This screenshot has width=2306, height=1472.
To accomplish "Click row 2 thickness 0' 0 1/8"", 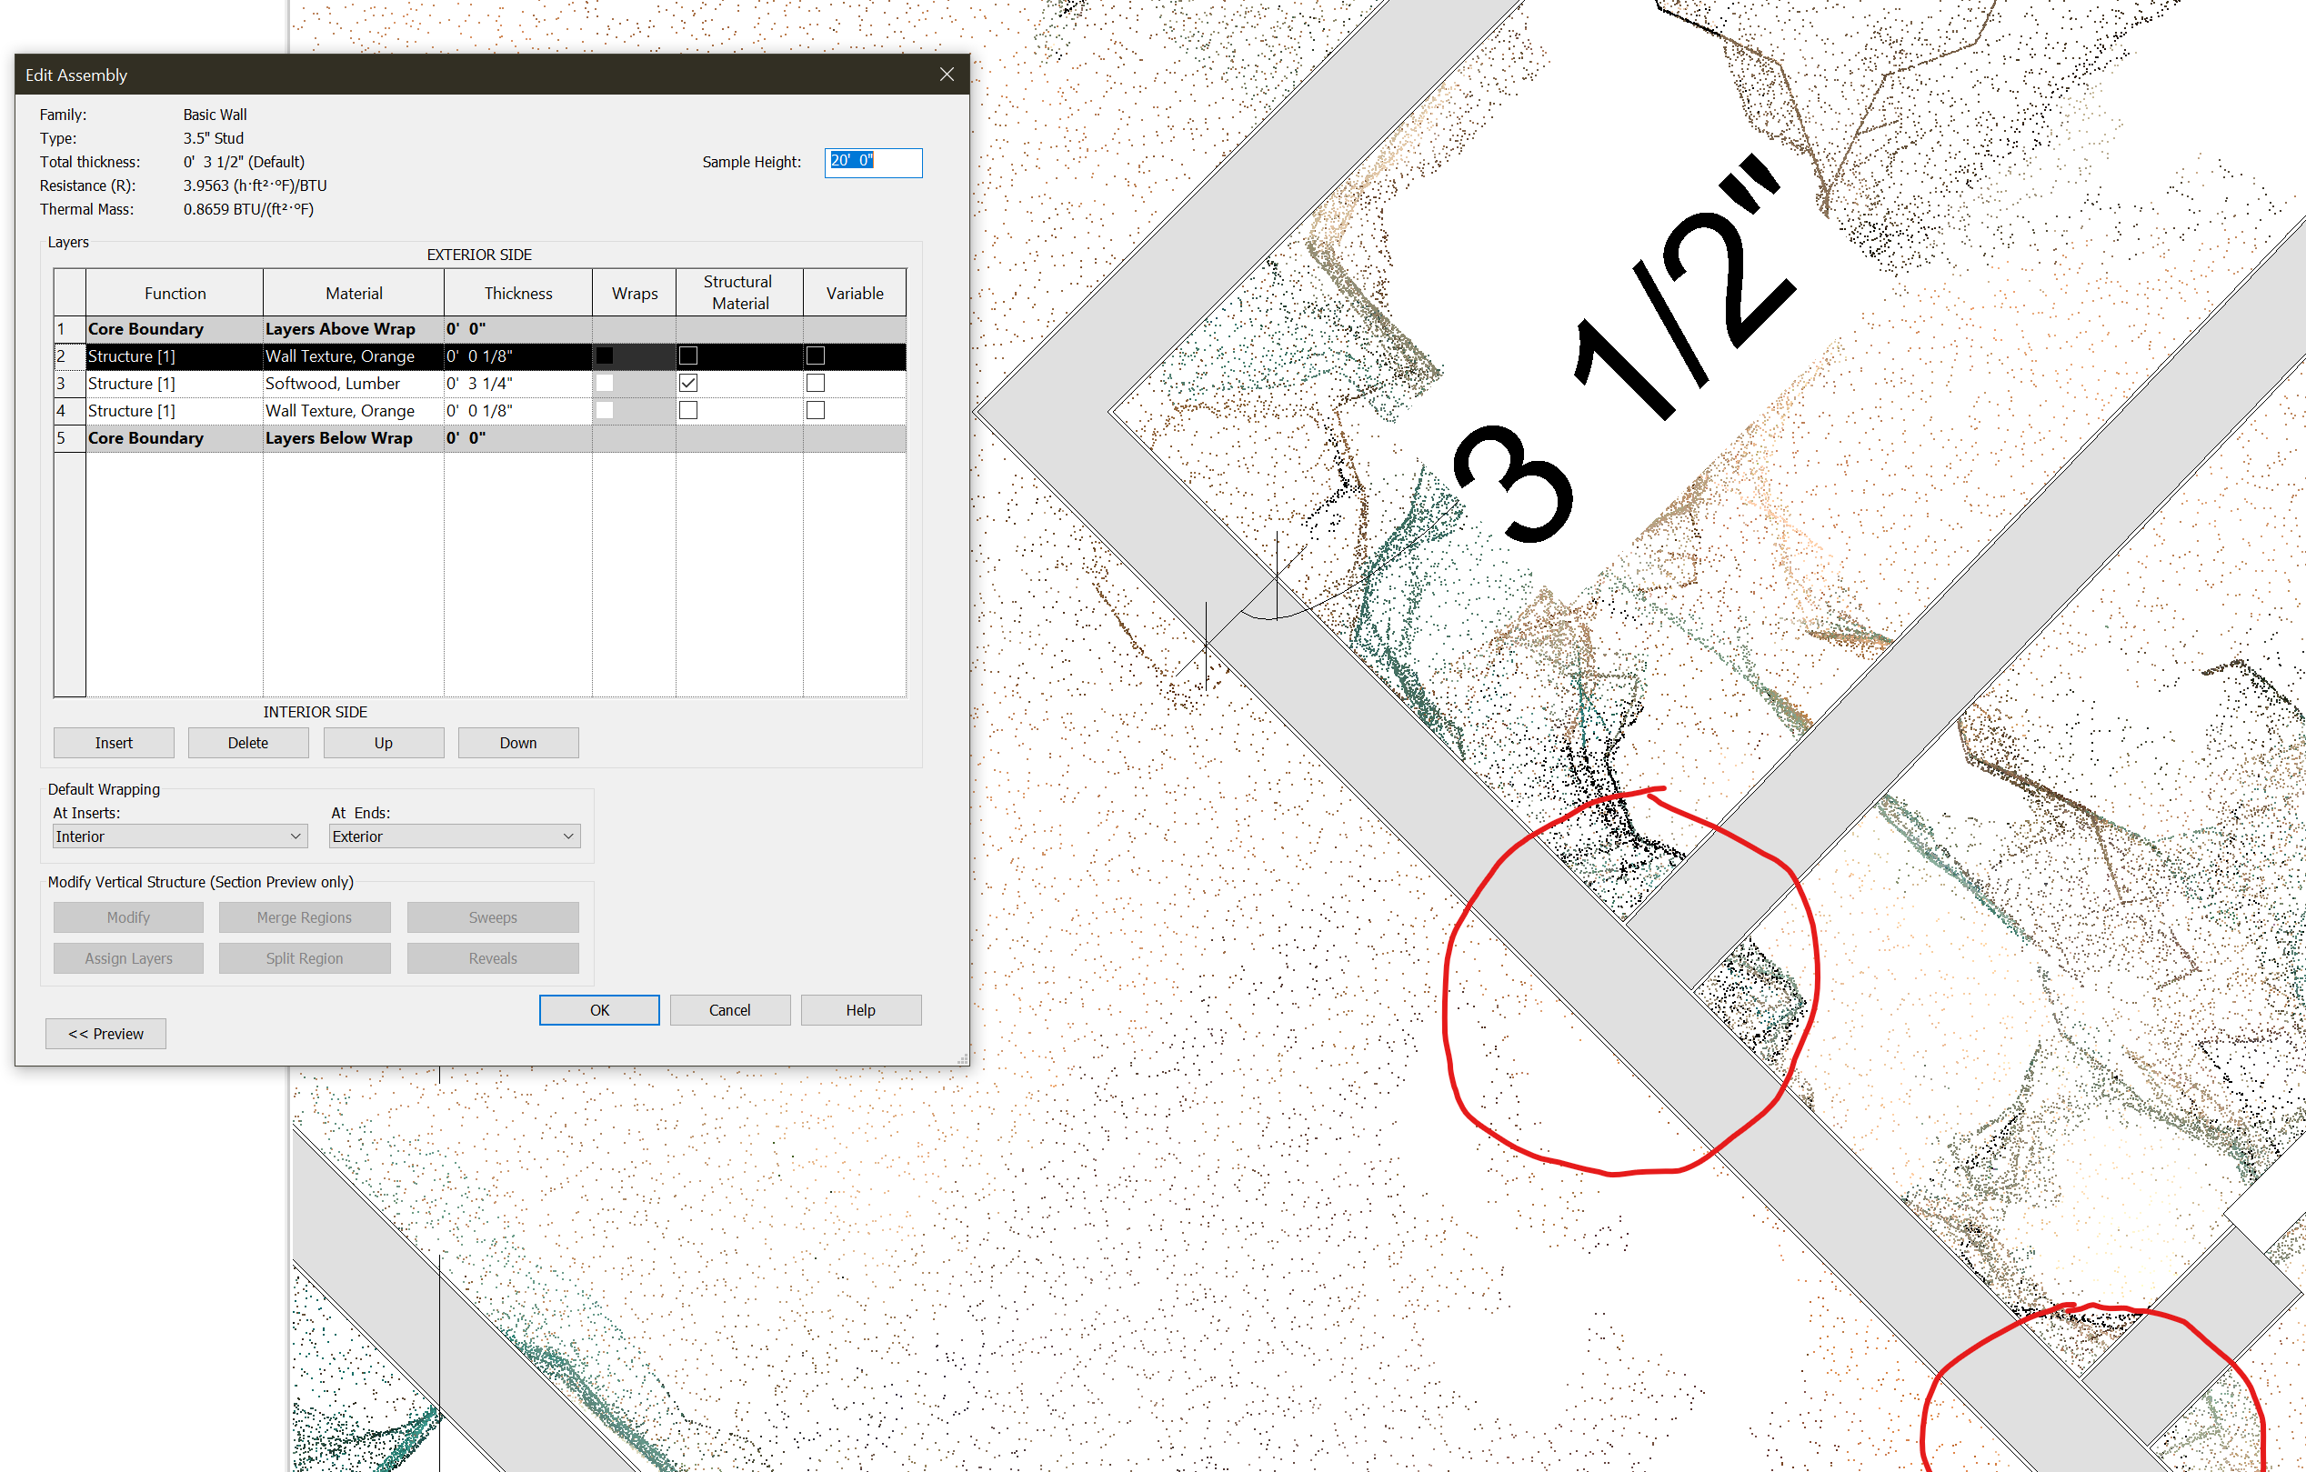I will (518, 355).
